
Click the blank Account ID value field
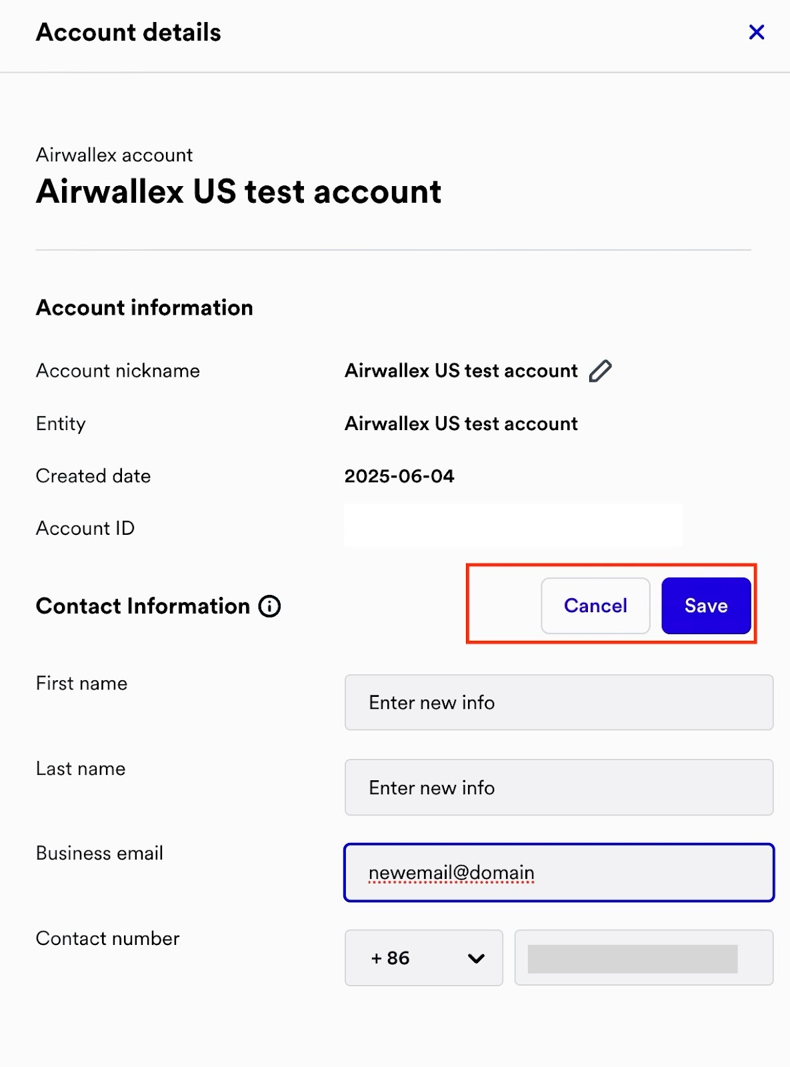point(513,526)
